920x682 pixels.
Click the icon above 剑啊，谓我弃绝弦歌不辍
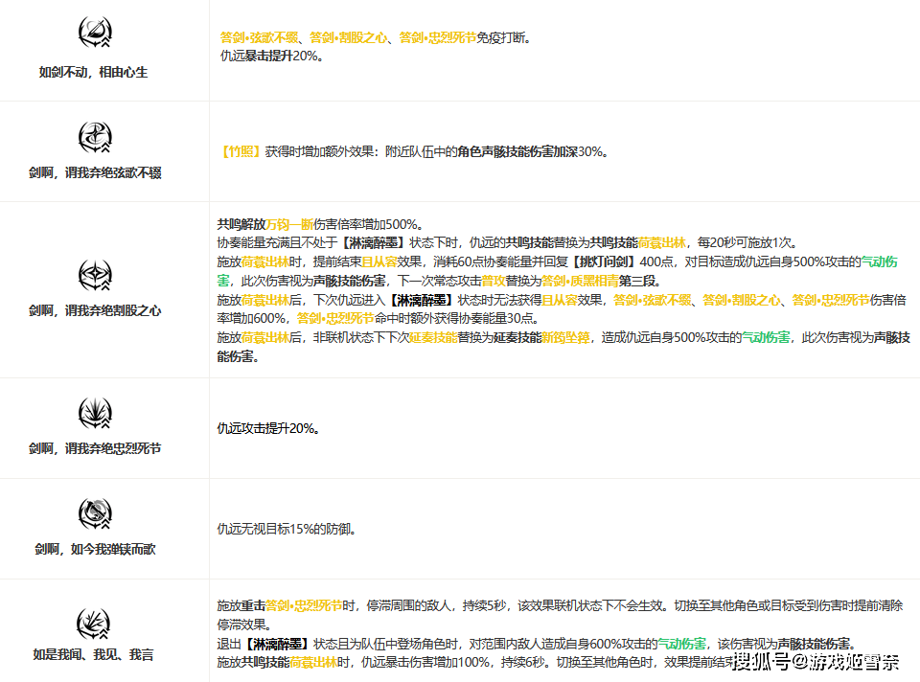[x=95, y=137]
